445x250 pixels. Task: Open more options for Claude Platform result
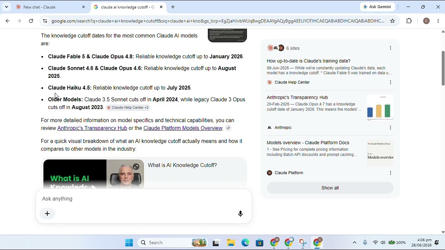(390, 173)
